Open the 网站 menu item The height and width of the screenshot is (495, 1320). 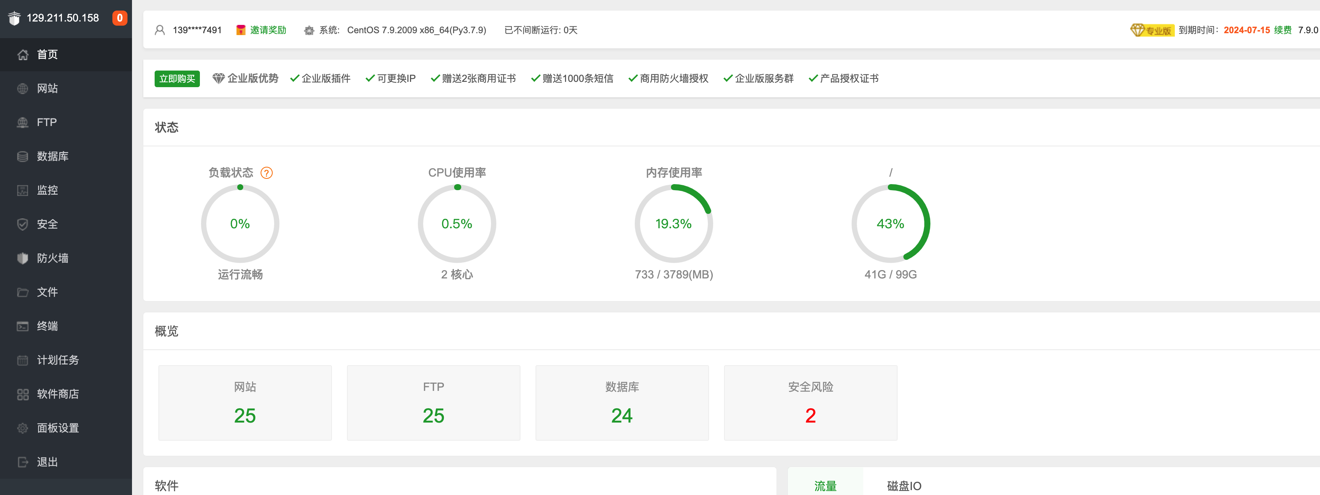pos(66,89)
